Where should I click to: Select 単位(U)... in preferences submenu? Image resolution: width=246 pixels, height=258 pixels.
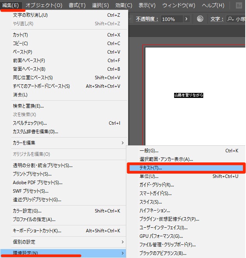186,176
